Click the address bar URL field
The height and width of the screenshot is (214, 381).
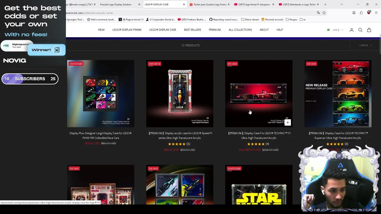(190, 13)
